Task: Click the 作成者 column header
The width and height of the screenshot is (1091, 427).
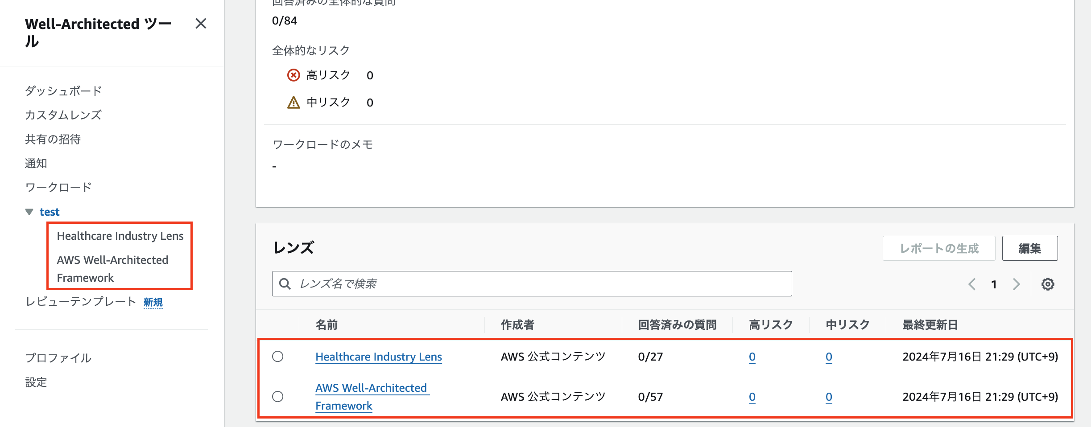Action: pos(517,325)
